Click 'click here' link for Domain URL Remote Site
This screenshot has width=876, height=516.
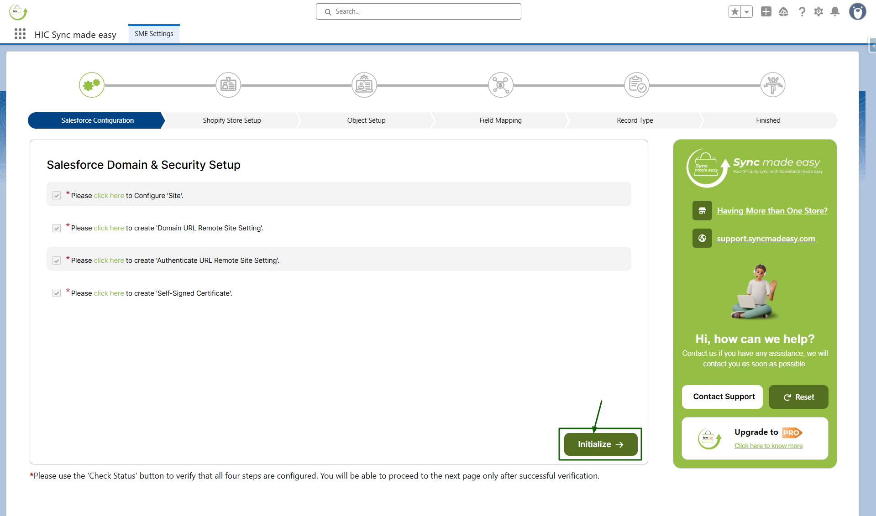click(x=109, y=228)
